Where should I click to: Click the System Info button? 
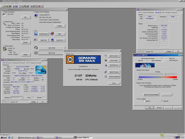60,40
